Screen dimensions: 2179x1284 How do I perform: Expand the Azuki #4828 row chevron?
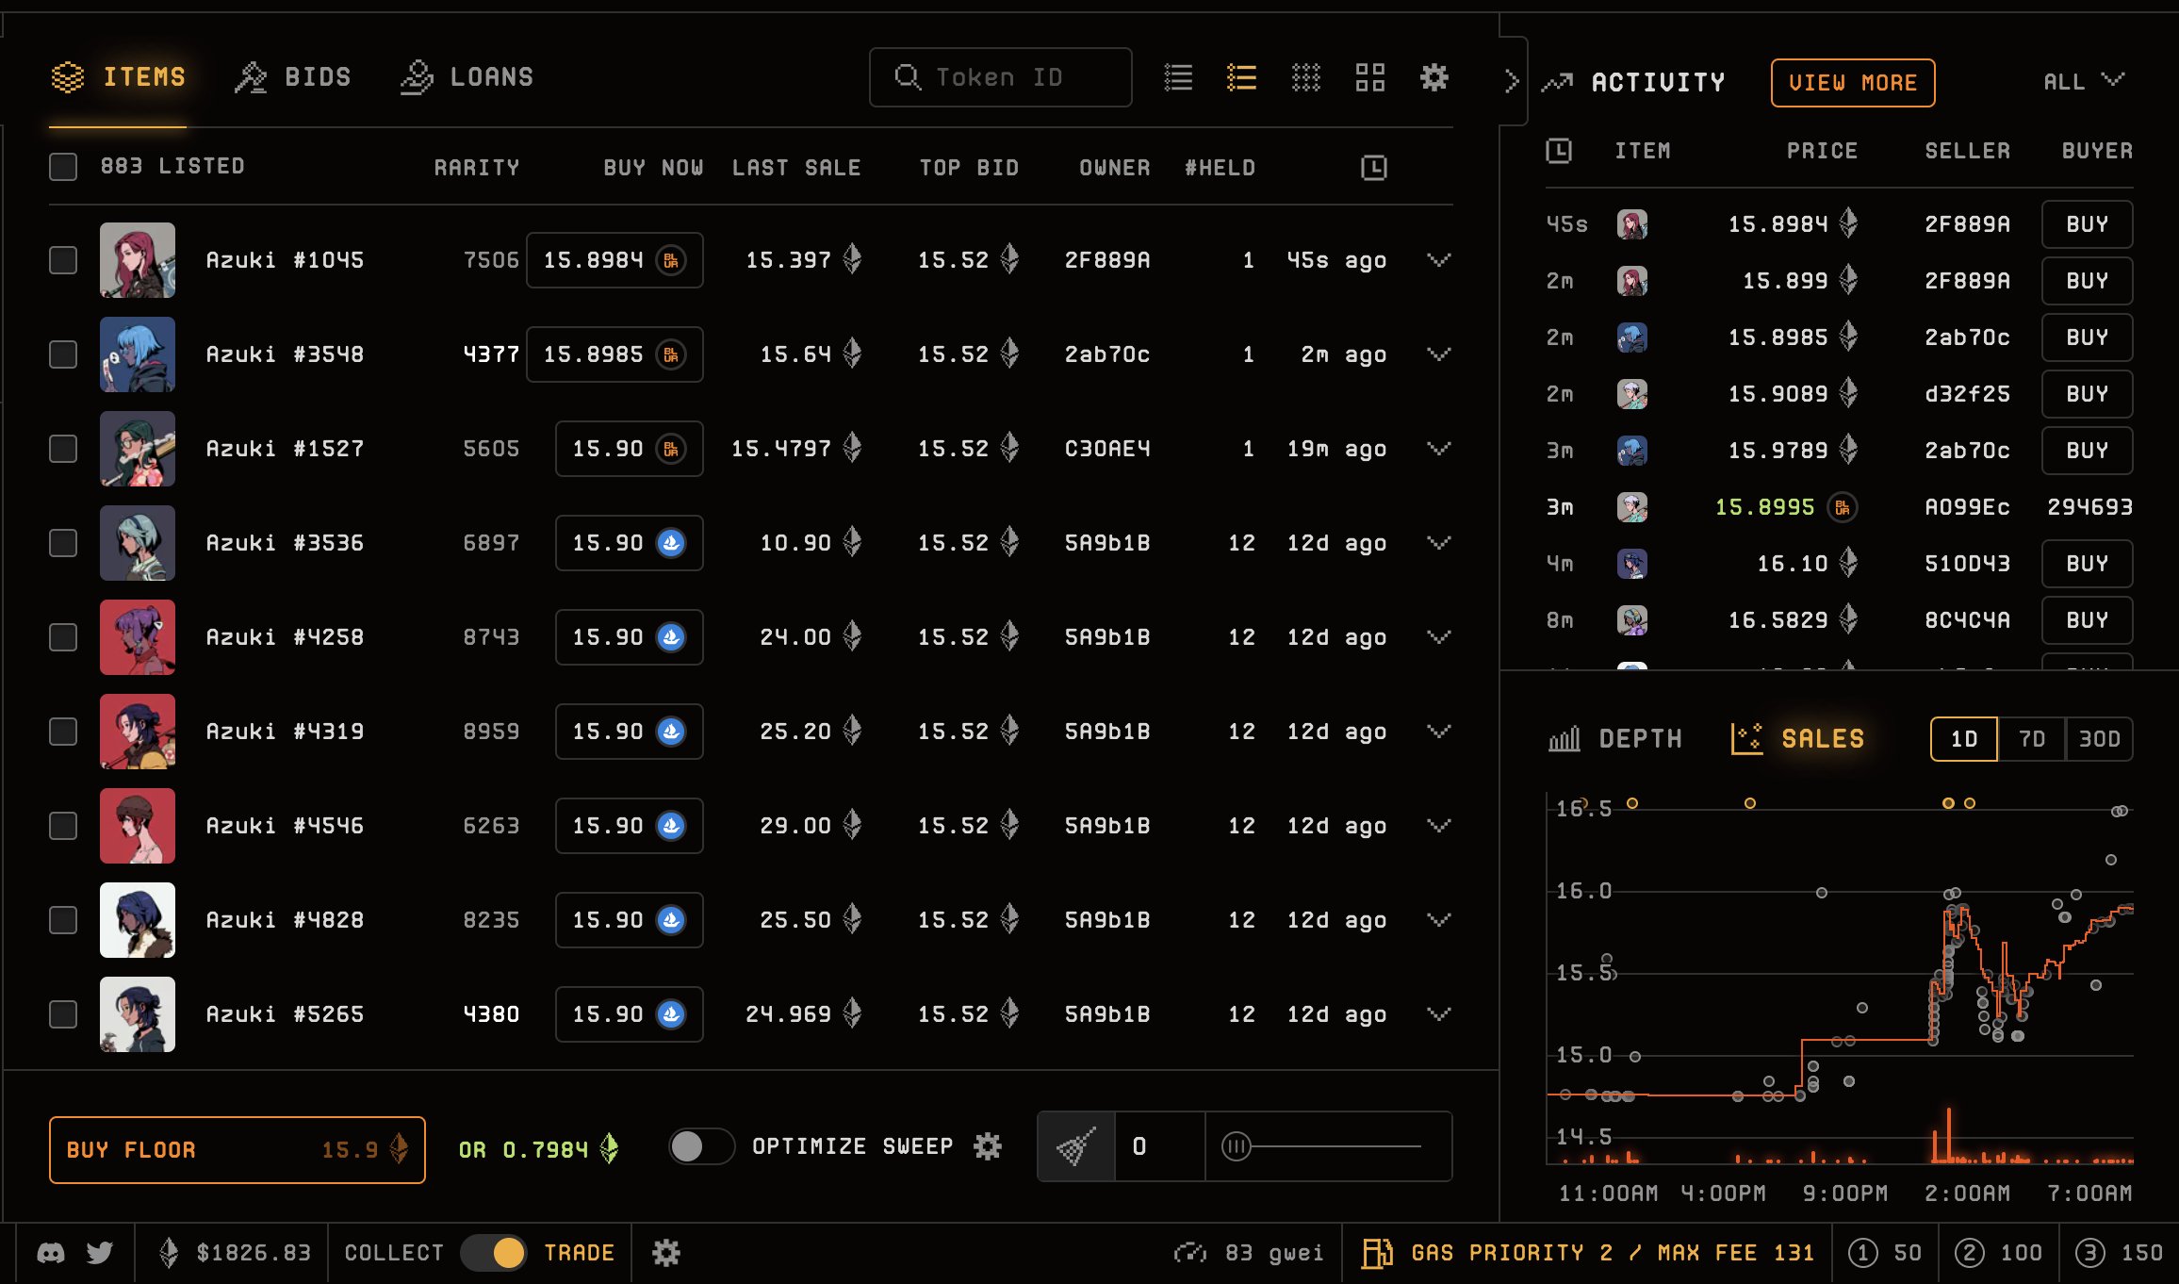(1439, 920)
